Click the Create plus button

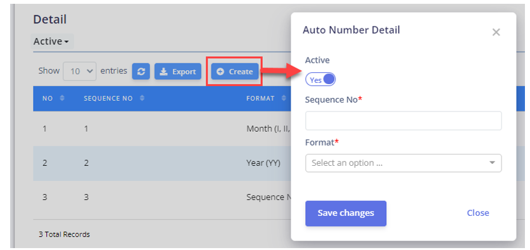tap(235, 72)
